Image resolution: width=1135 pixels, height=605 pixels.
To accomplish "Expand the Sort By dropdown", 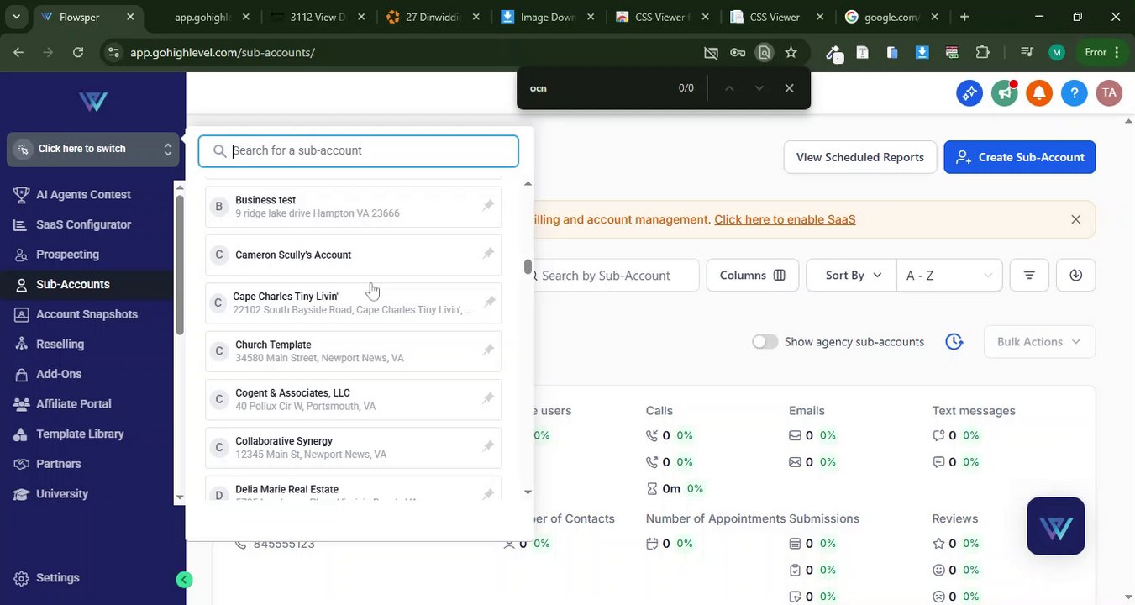I will pyautogui.click(x=853, y=275).
